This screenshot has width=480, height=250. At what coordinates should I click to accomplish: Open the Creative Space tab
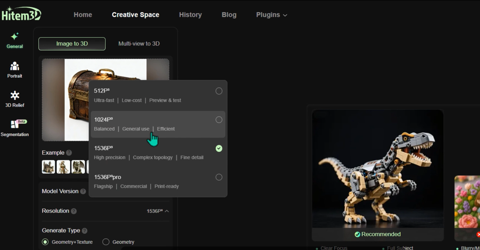135,15
